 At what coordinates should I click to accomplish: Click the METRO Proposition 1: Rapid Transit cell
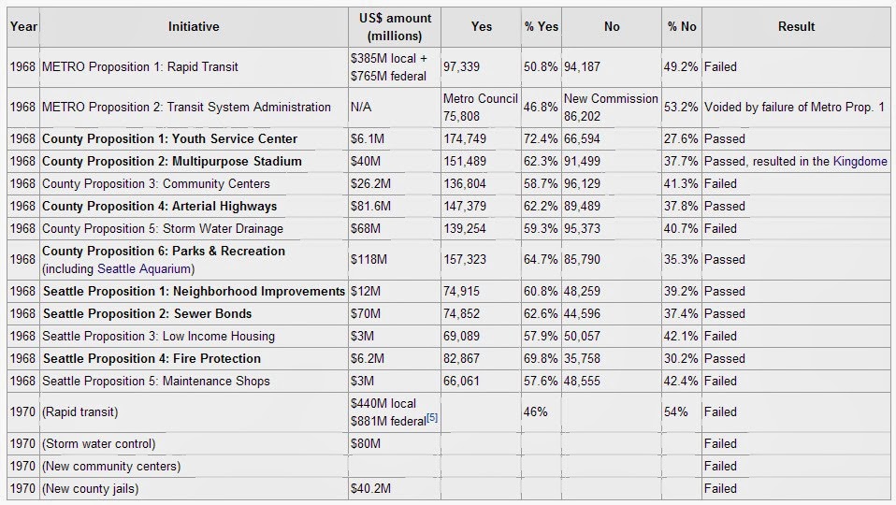click(140, 66)
